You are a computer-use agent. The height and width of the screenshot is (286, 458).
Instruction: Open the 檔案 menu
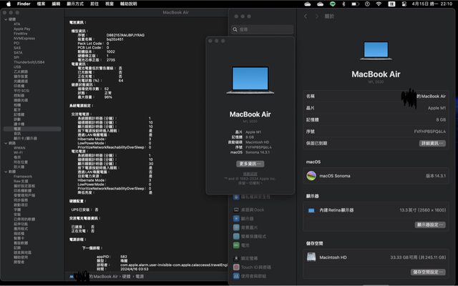[42, 4]
